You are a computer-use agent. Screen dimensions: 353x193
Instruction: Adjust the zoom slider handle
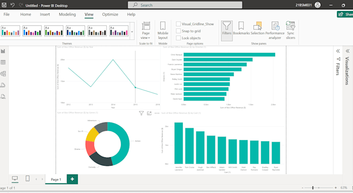pyautogui.click(x=313, y=188)
